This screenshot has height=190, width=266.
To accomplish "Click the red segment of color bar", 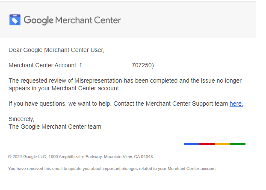I will [207, 144].
